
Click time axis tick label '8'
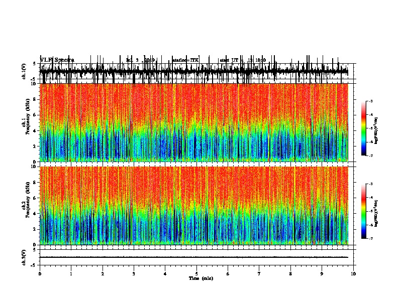pos(290,274)
